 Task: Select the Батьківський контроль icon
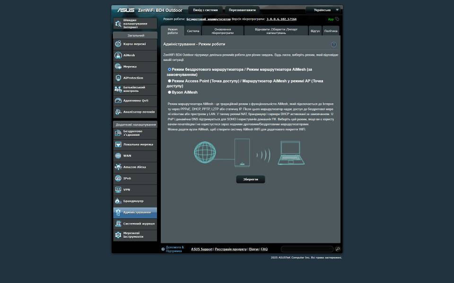[x=118, y=89]
